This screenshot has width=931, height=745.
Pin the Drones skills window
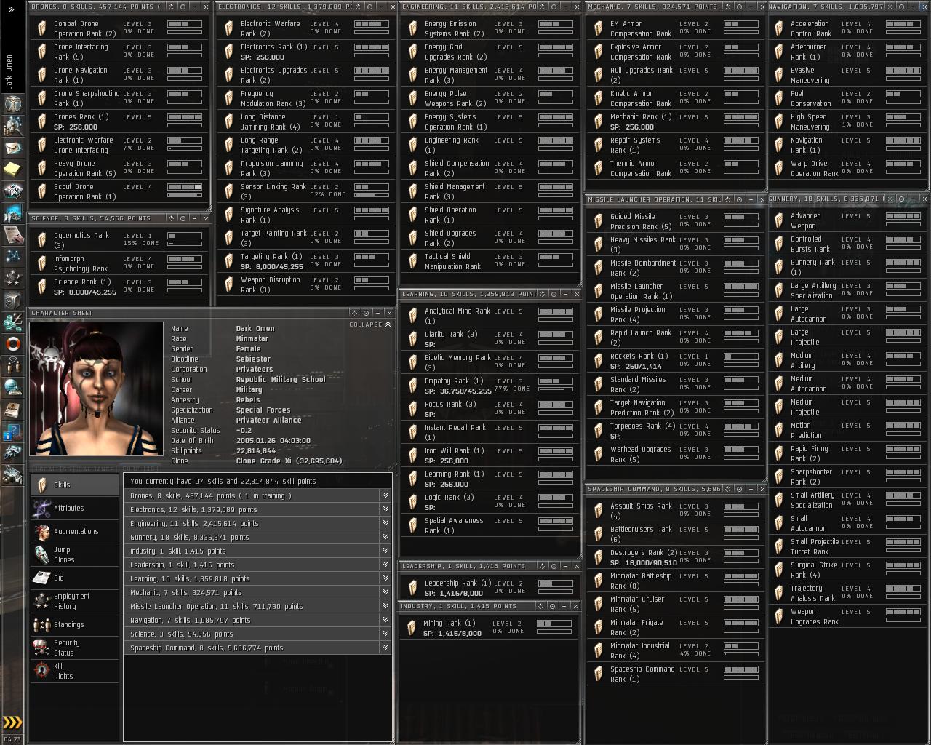(172, 7)
